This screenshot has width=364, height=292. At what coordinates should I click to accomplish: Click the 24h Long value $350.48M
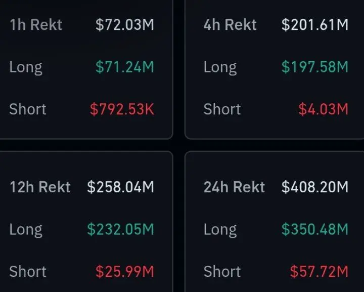[315, 229]
